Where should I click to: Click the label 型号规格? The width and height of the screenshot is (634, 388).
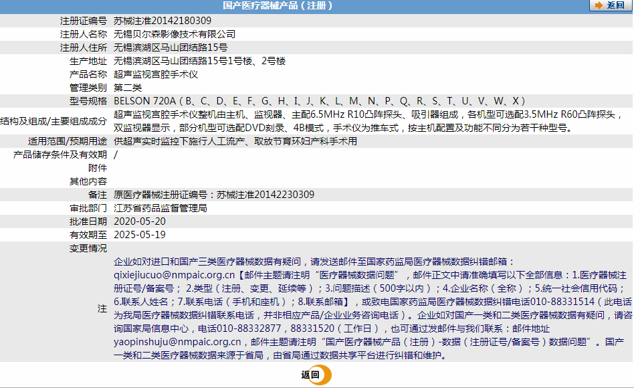pyautogui.click(x=88, y=101)
